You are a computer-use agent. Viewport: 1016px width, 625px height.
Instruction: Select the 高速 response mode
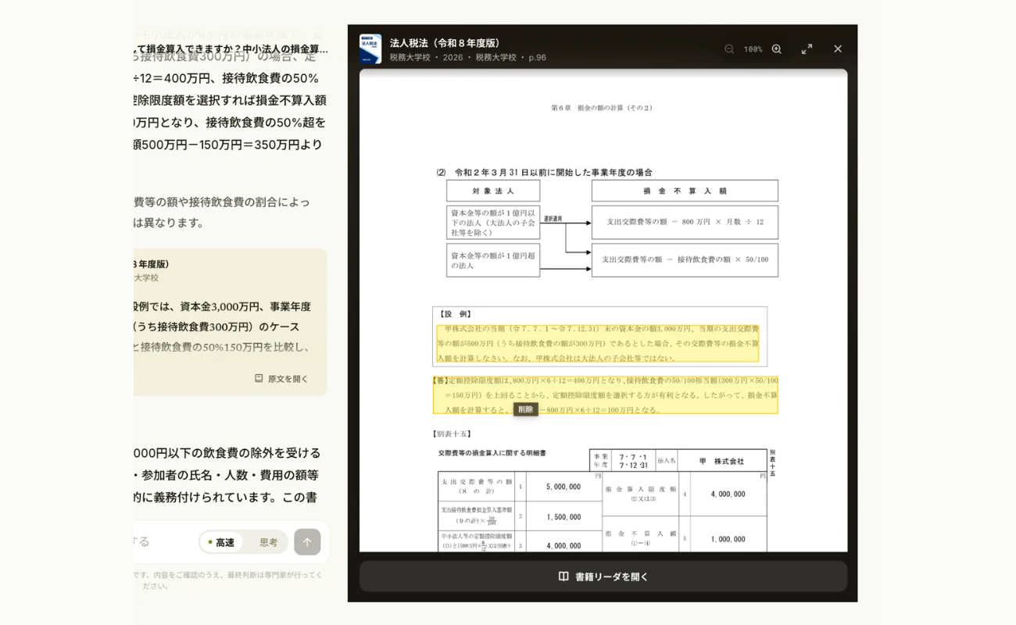point(222,542)
